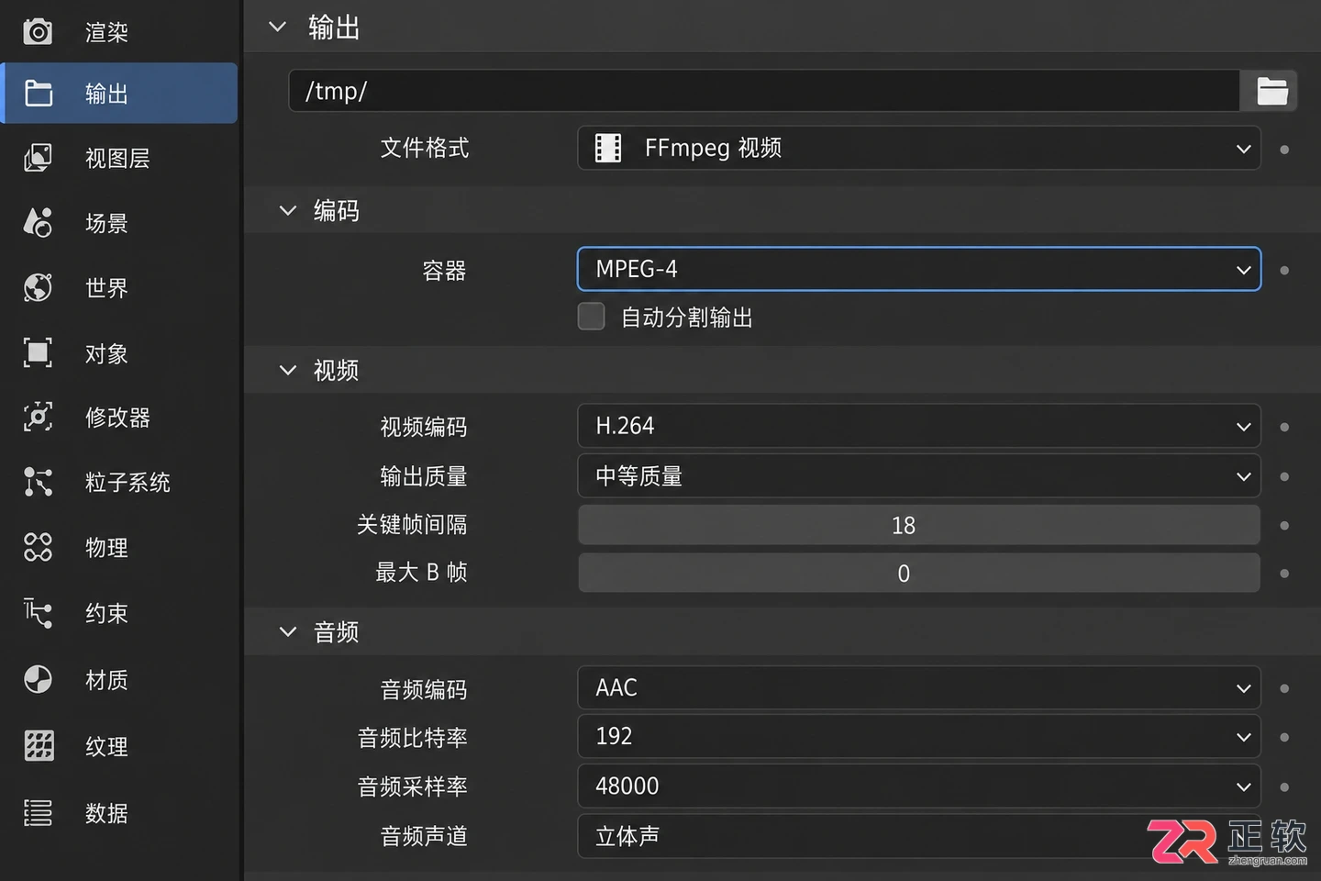Animate 音频比特率 property dot
The height and width of the screenshot is (881, 1321).
1284,738
